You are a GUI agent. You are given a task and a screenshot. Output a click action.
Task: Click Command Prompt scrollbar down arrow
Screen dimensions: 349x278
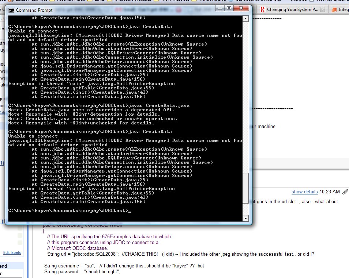click(245, 218)
